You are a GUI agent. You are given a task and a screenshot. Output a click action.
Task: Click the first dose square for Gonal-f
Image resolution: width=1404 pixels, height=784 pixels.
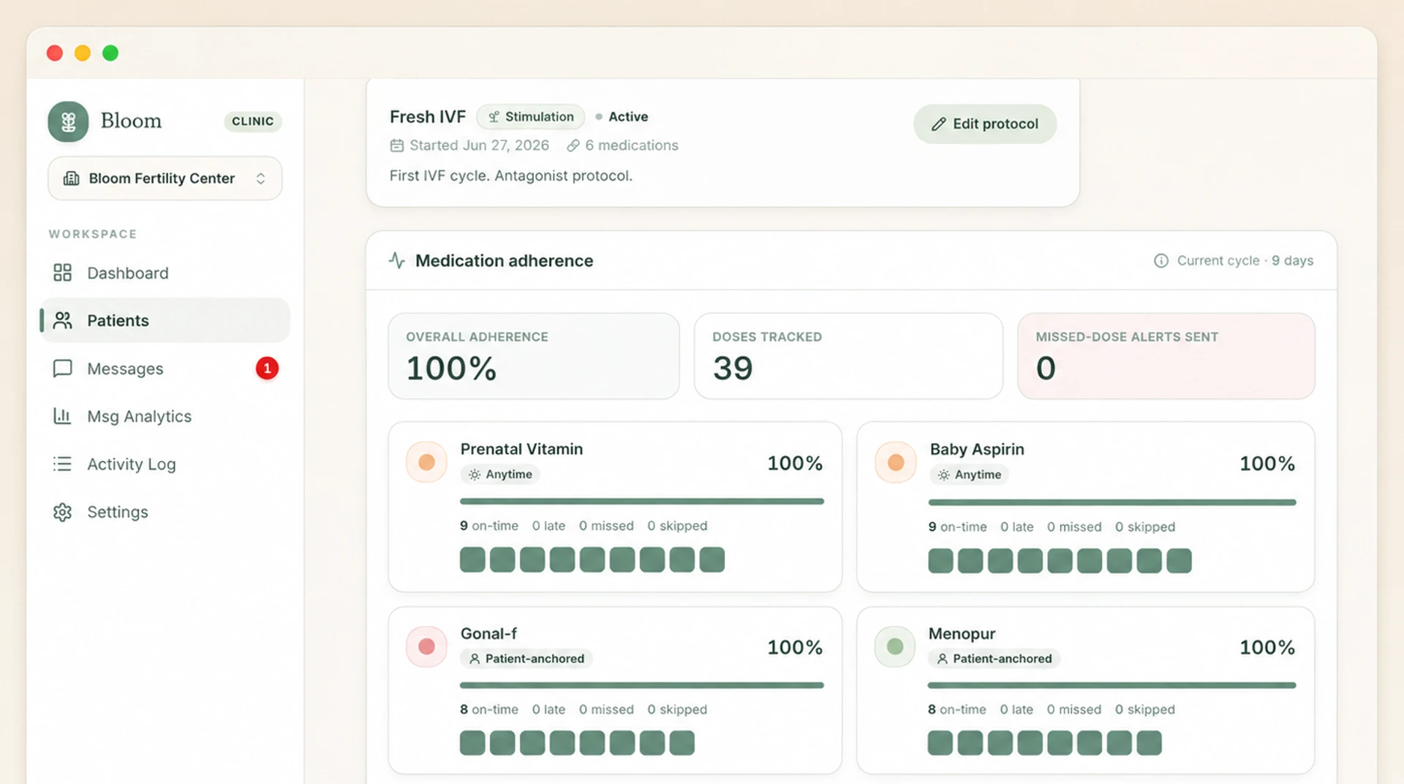pyautogui.click(x=472, y=743)
